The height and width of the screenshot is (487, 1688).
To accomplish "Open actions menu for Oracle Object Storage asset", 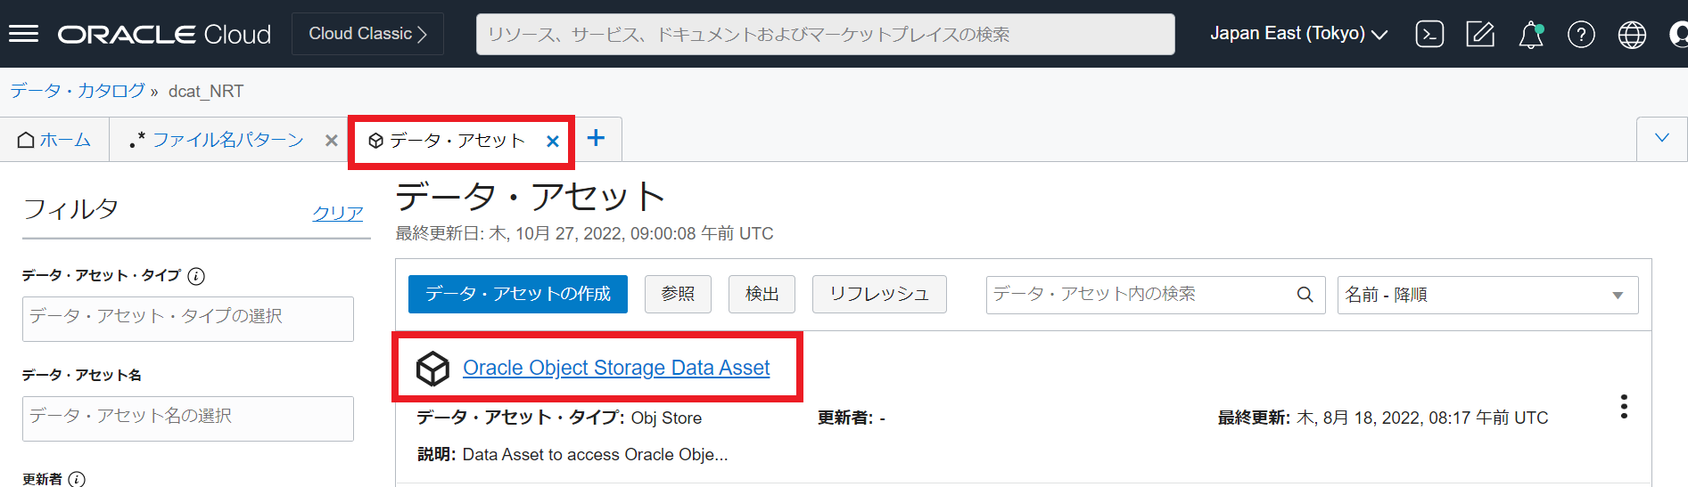I will [x=1624, y=407].
